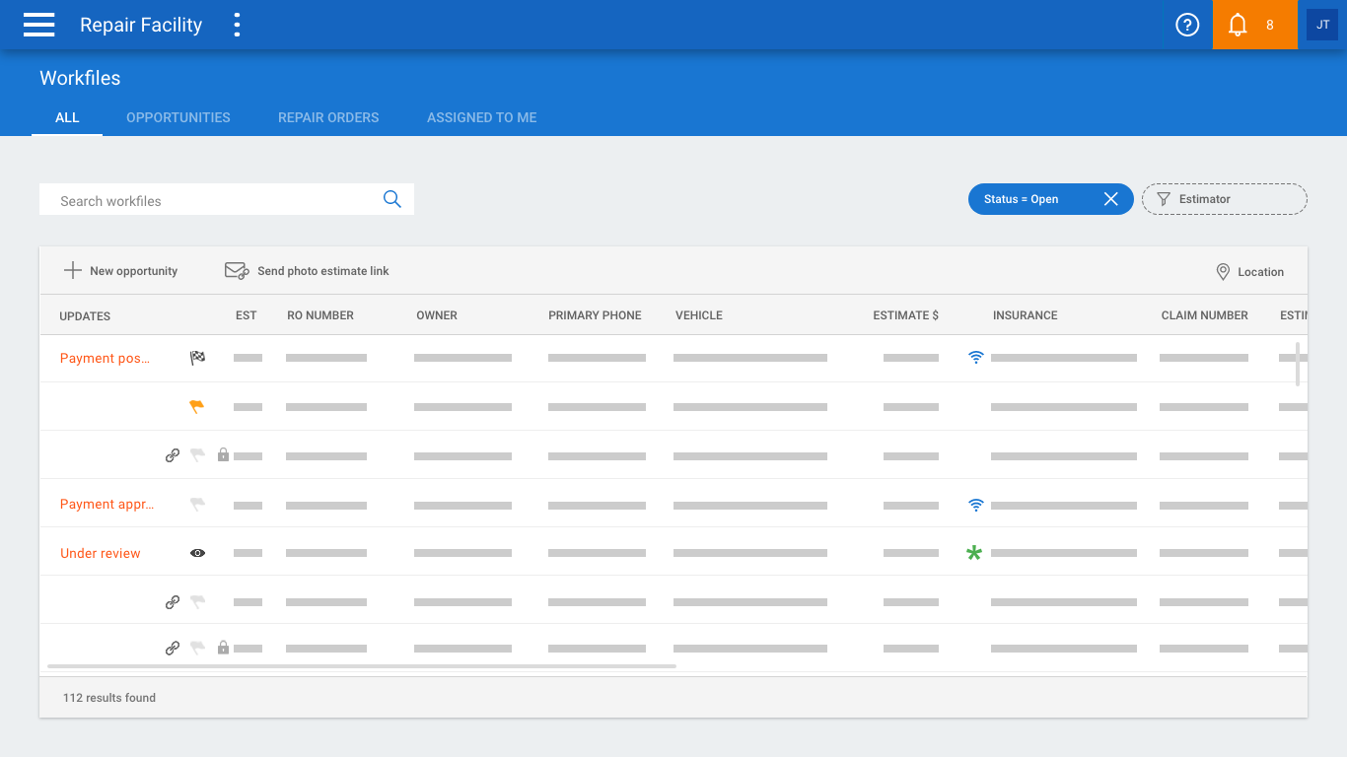The height and width of the screenshot is (757, 1347).
Task: Open the help question mark icon
Action: pyautogui.click(x=1187, y=25)
